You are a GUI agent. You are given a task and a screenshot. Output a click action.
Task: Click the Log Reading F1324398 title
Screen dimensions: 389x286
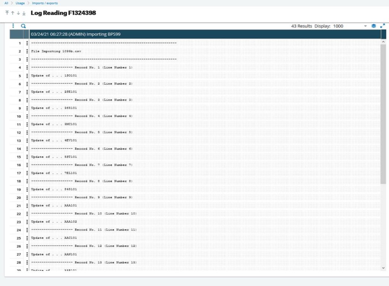[x=63, y=13]
